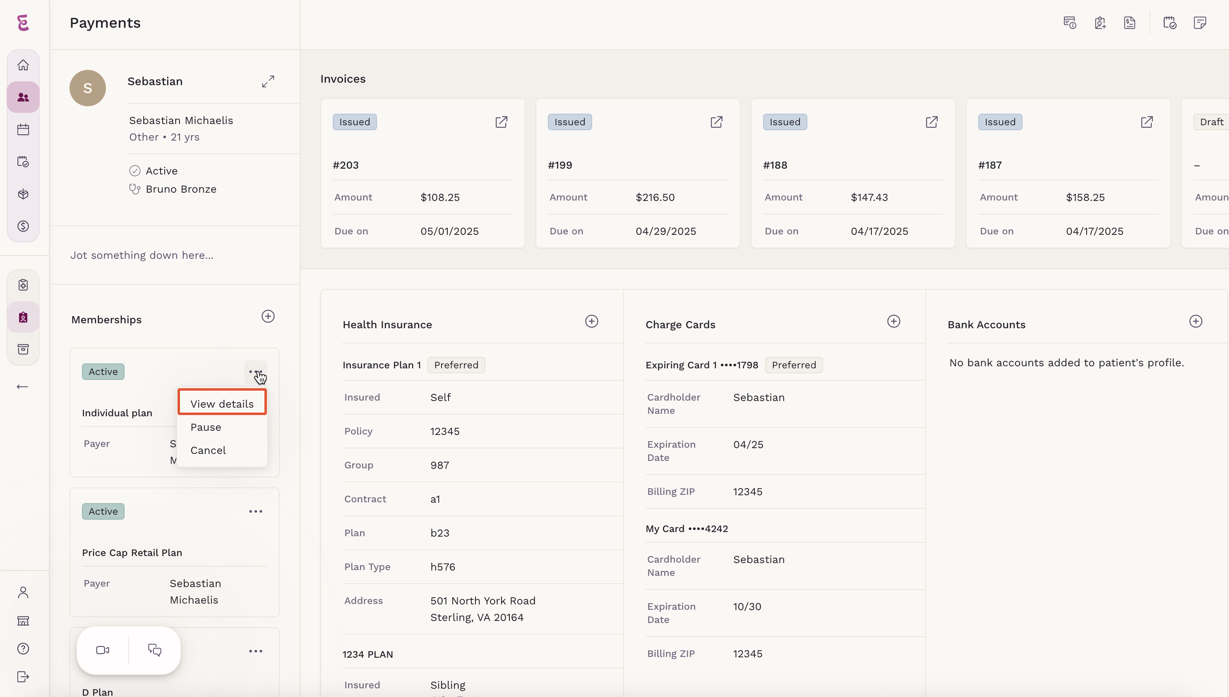1229x697 pixels.
Task: Click Active badge on Price Cap Retail Plan
Action: (103, 511)
